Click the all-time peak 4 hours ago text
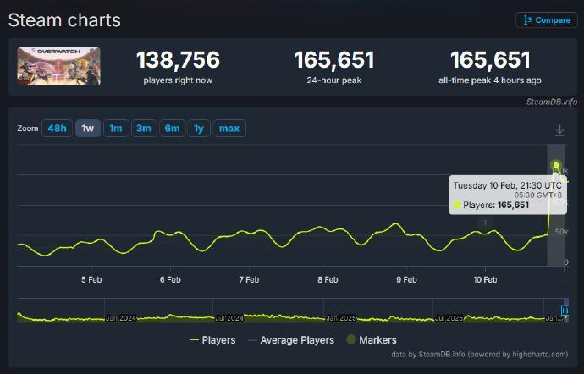Viewport: 584px width, 374px height. 490,80
